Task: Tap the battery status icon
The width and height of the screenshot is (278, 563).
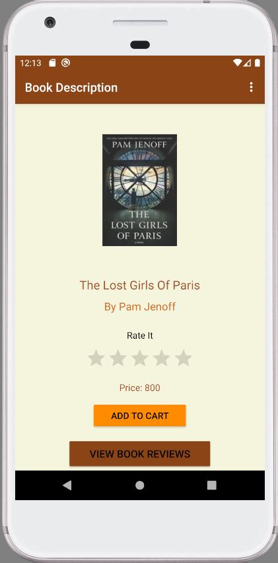Action: coord(258,63)
